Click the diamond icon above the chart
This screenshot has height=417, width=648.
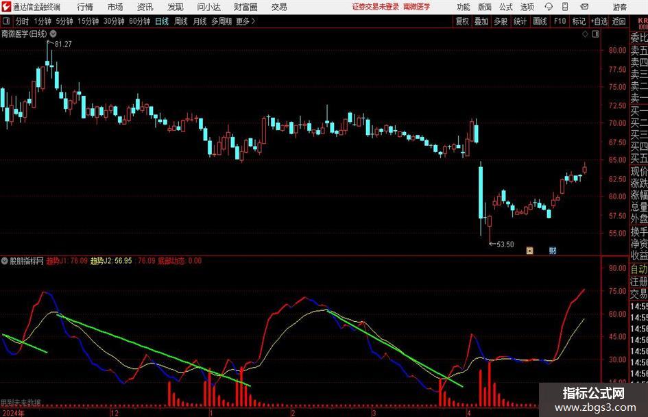(x=585, y=34)
